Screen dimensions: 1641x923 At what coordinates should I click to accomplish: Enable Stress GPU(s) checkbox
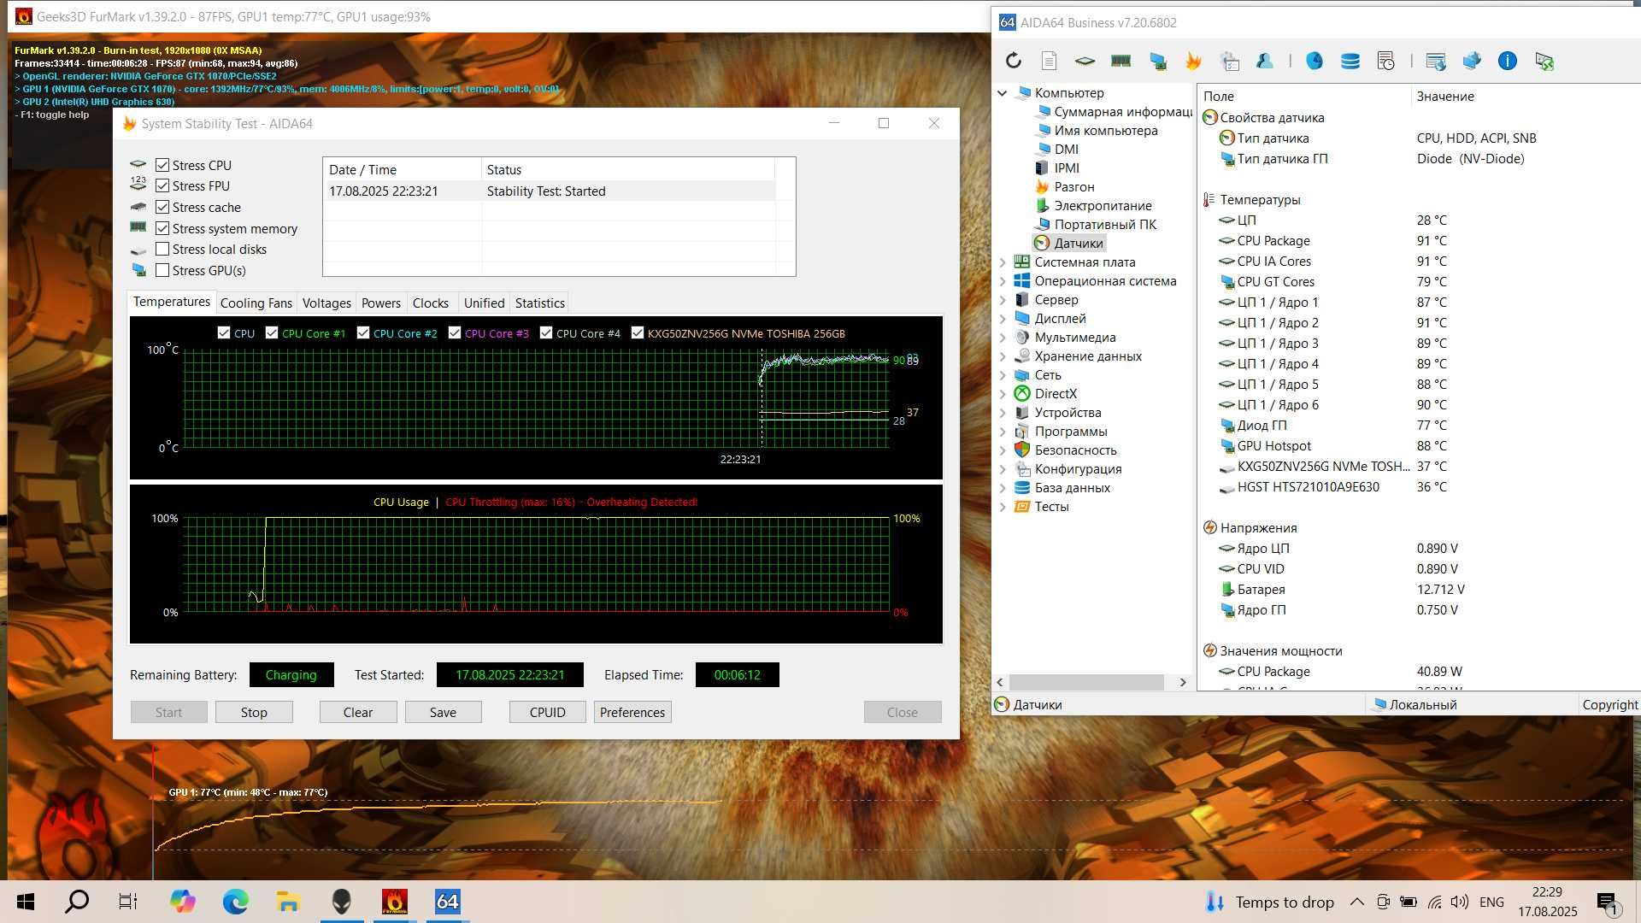tap(162, 270)
